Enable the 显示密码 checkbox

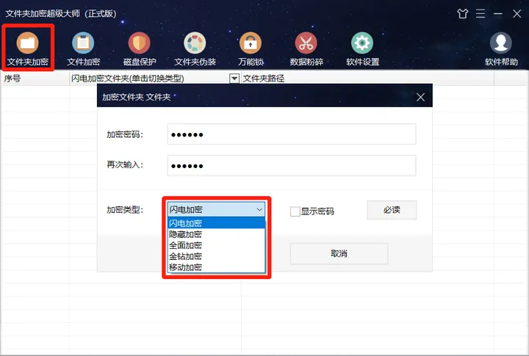(295, 211)
